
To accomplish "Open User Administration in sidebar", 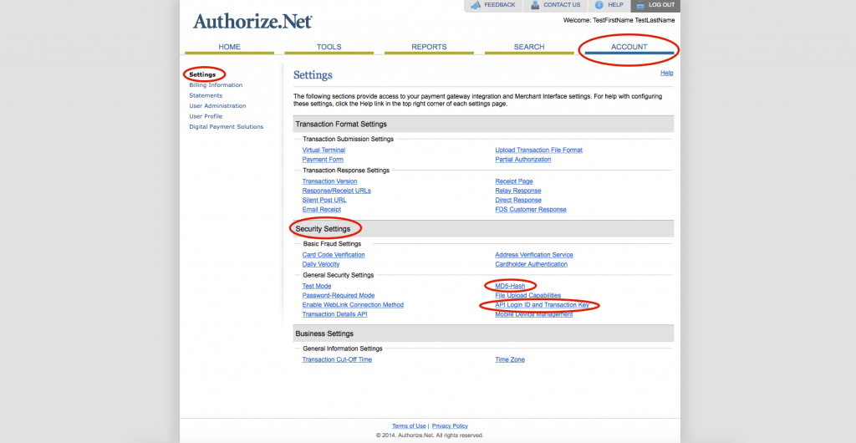I will click(218, 106).
